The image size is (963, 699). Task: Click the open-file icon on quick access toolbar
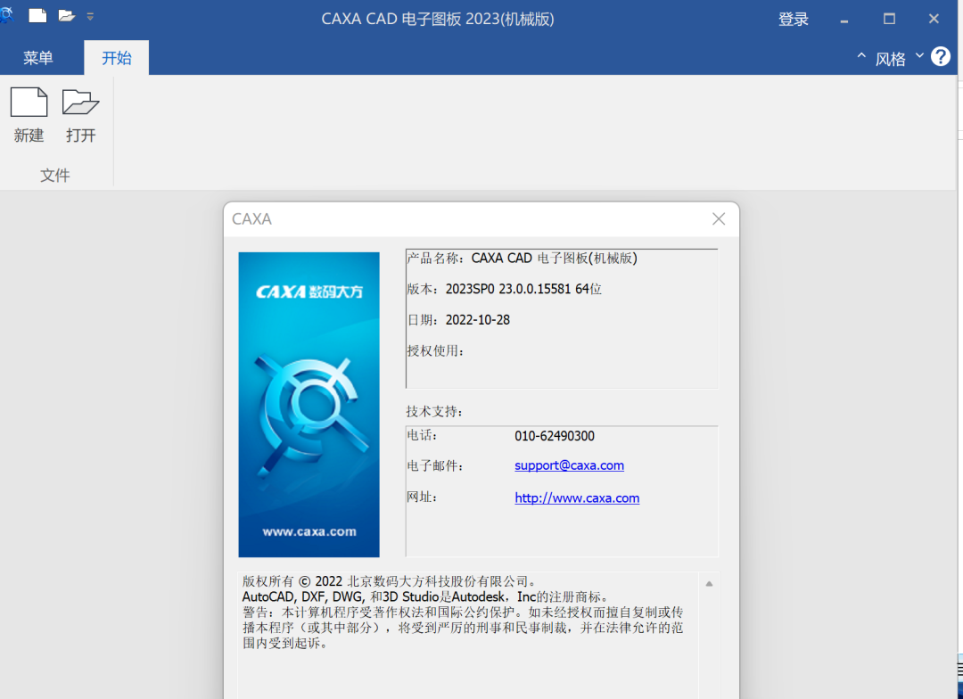pyautogui.click(x=65, y=14)
